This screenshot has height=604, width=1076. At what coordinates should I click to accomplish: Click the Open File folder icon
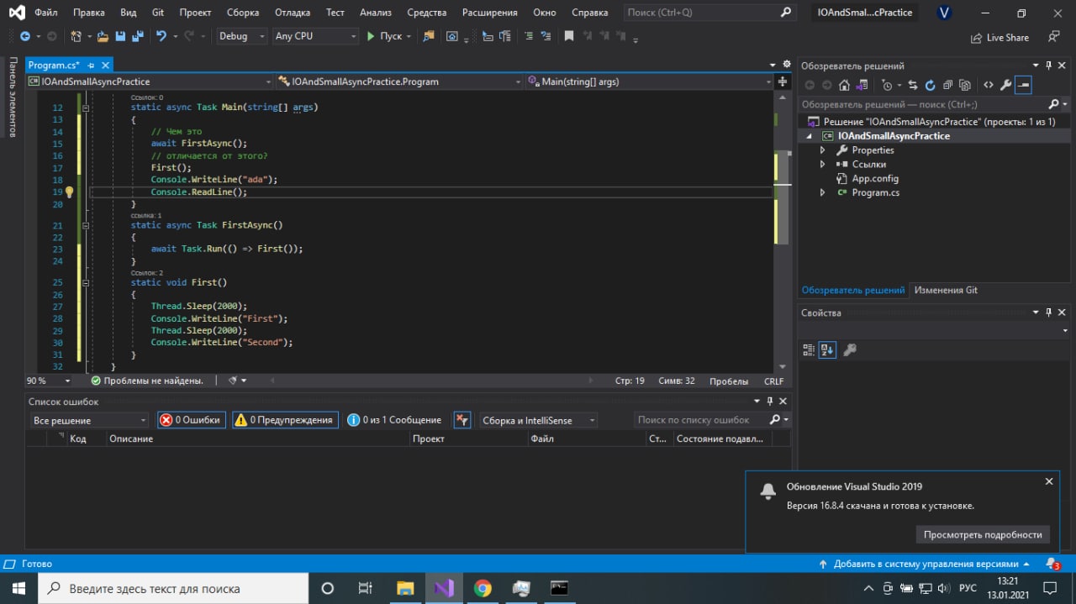tap(103, 36)
